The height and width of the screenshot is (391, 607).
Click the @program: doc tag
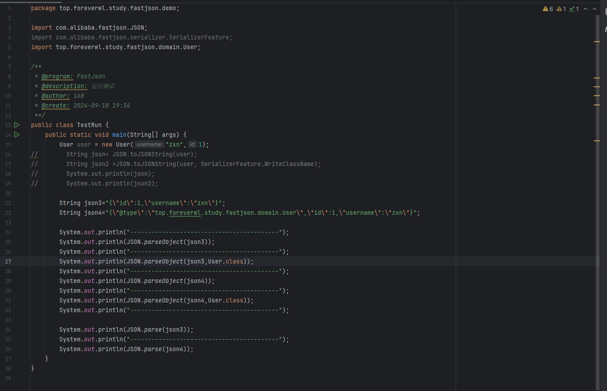[58, 76]
